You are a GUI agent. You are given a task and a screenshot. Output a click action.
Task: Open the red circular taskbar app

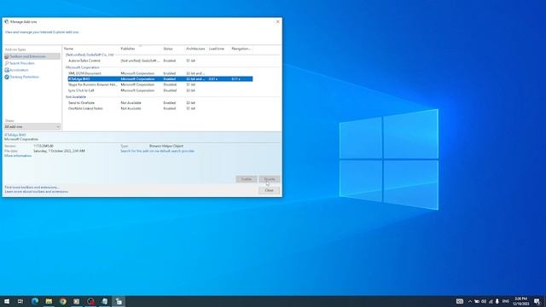click(x=91, y=301)
